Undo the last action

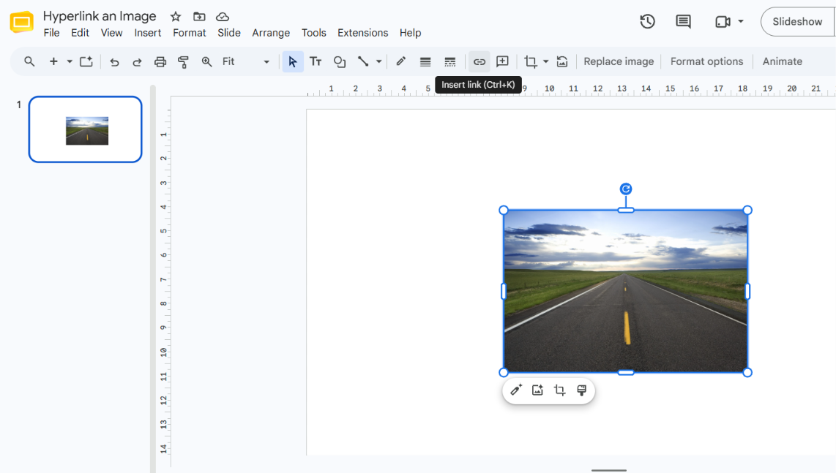(x=114, y=62)
